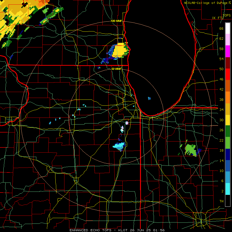
Task: Click the light green legend swatch
Action: tap(228, 143)
